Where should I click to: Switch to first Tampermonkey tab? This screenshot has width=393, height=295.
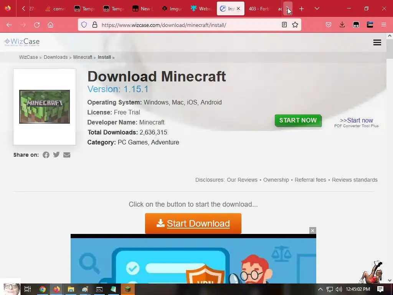pos(85,9)
